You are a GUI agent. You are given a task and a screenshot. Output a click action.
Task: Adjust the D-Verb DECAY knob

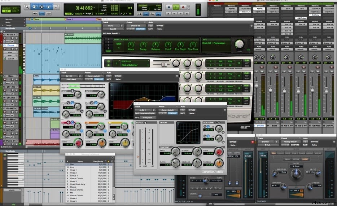(296, 174)
